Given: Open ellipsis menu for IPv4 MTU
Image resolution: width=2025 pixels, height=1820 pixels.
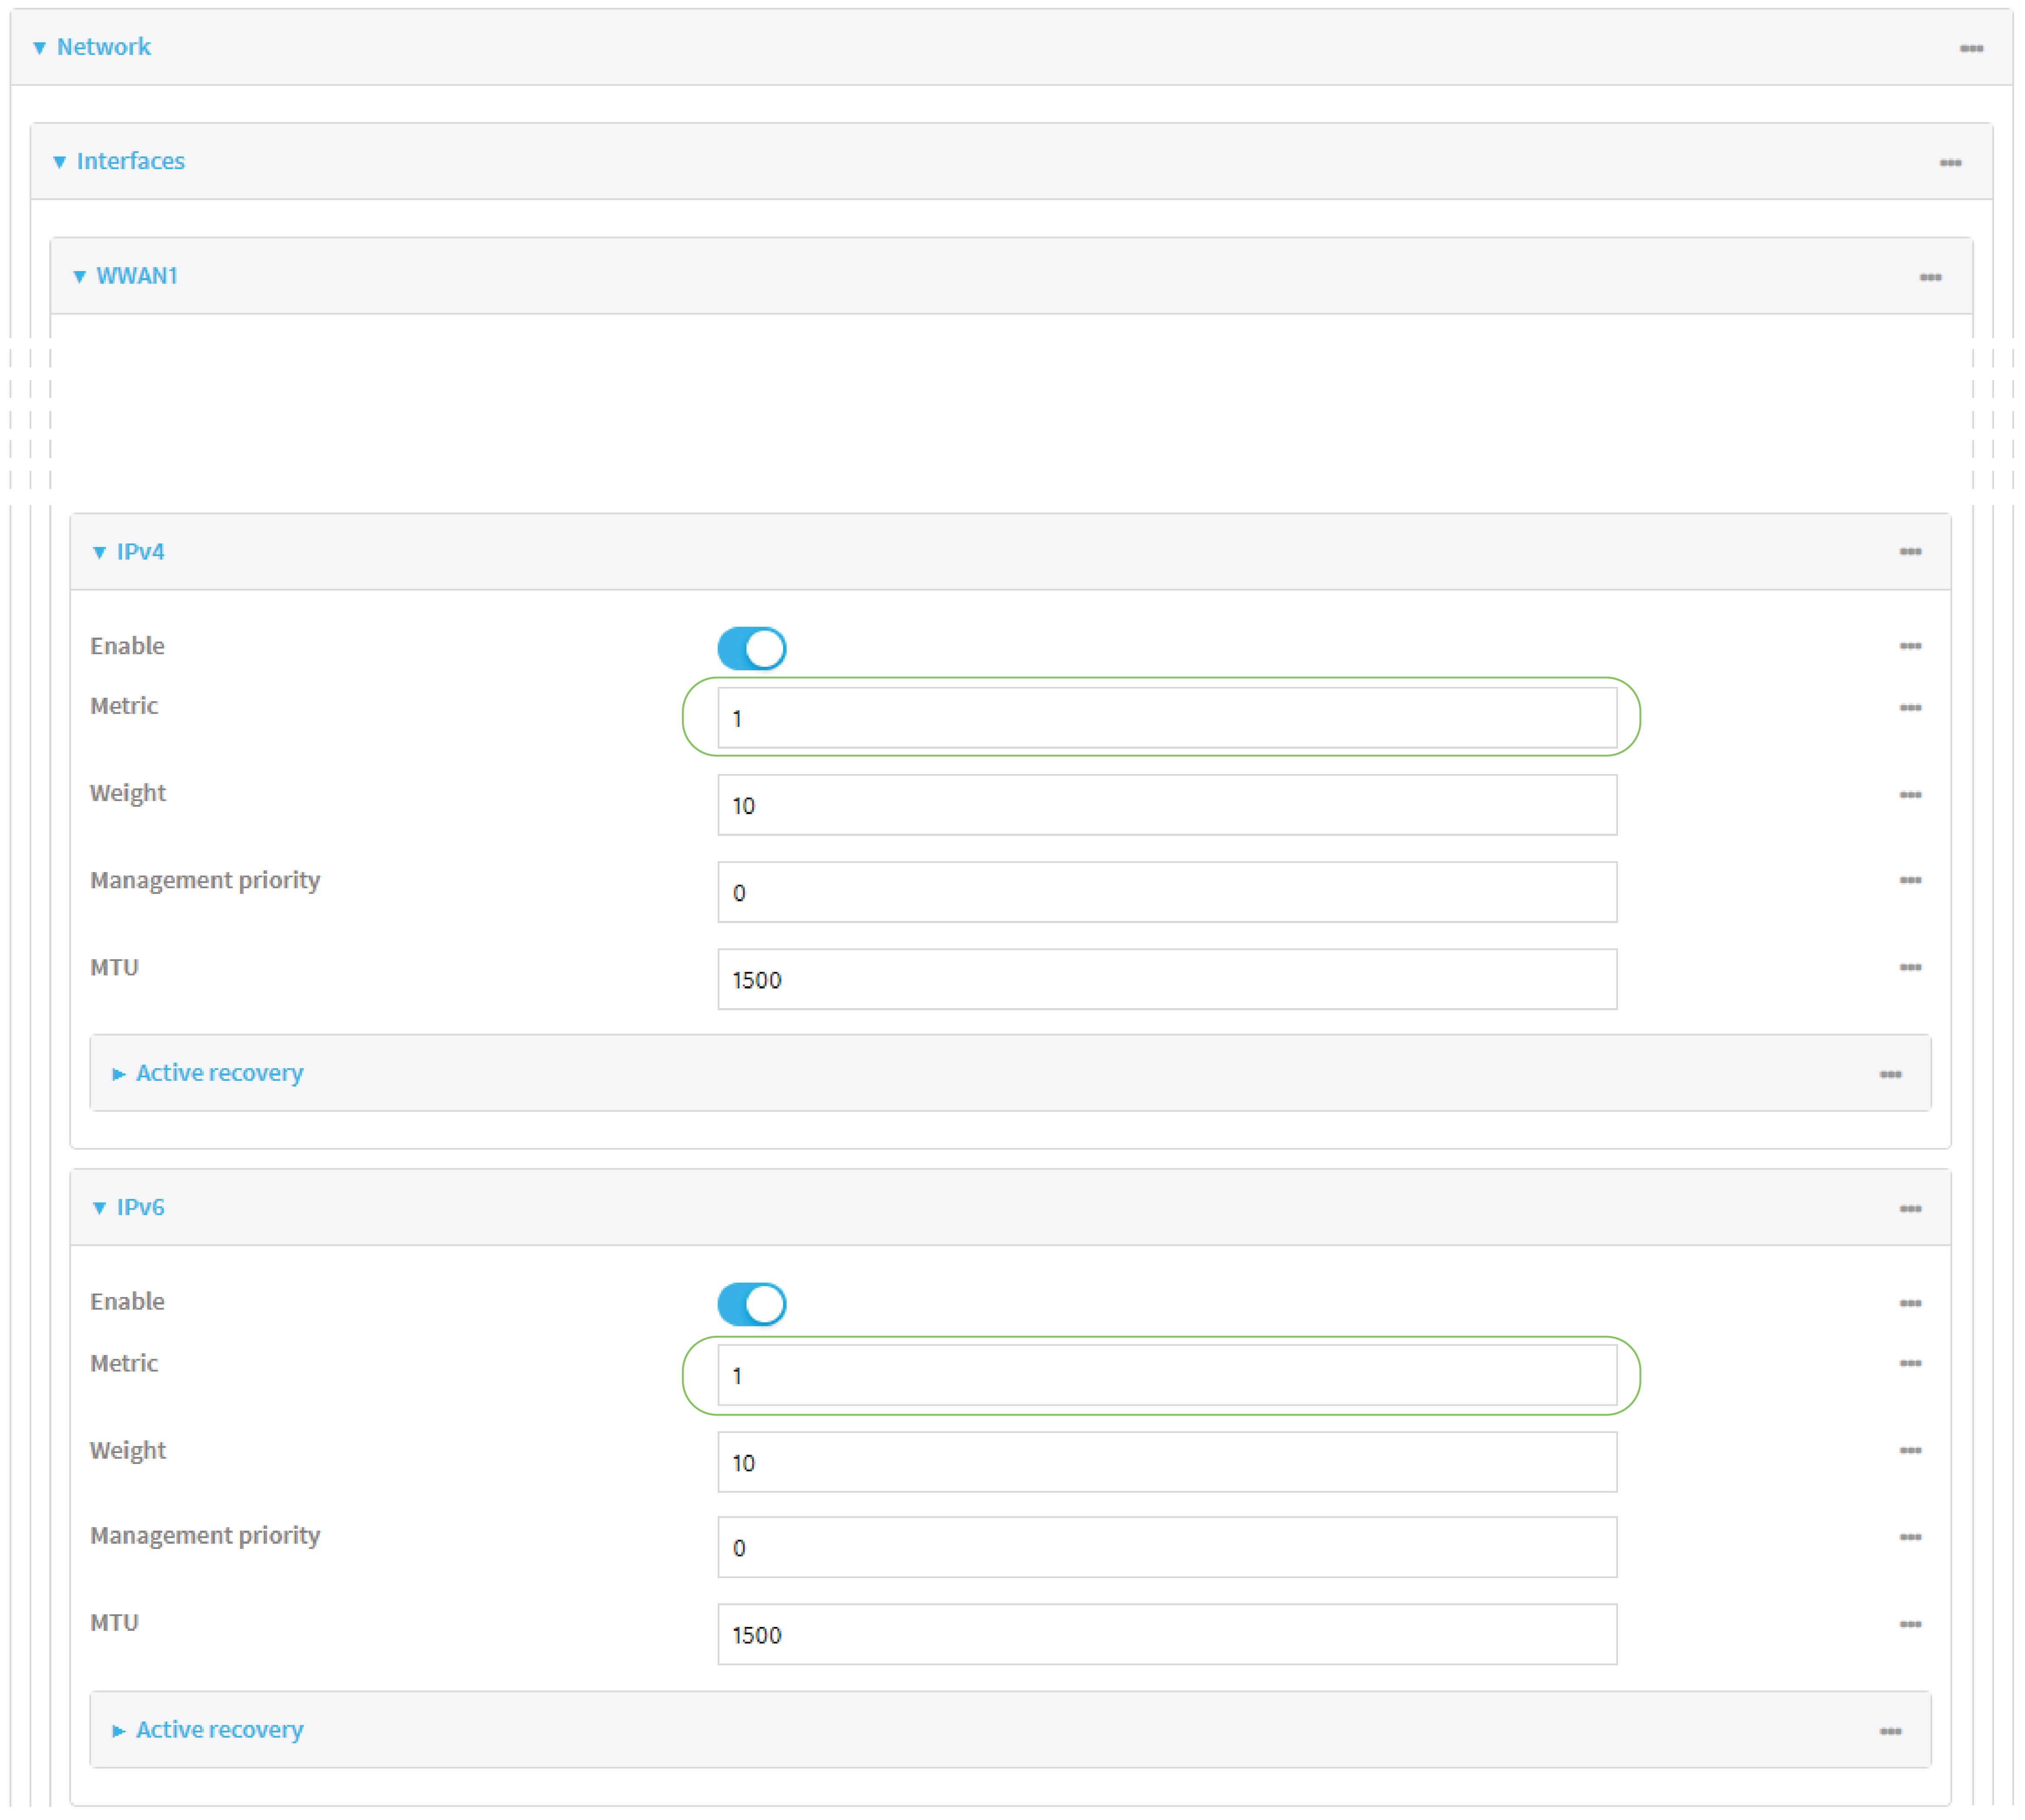Looking at the screenshot, I should (x=1909, y=968).
